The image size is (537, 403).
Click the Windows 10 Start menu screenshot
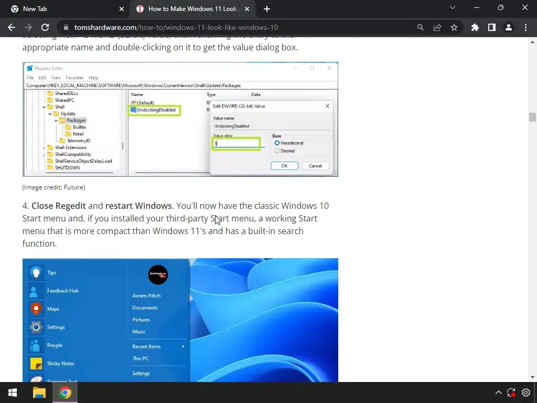180,320
